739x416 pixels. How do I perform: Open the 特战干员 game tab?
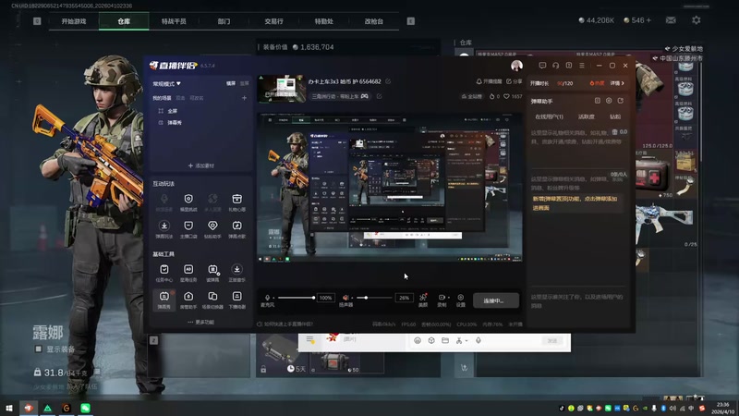(x=174, y=21)
